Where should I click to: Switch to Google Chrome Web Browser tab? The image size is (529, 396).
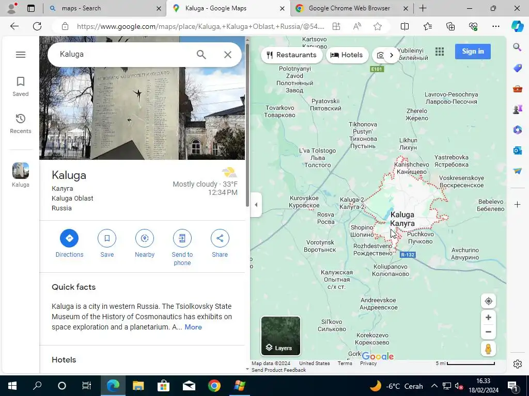tap(351, 8)
